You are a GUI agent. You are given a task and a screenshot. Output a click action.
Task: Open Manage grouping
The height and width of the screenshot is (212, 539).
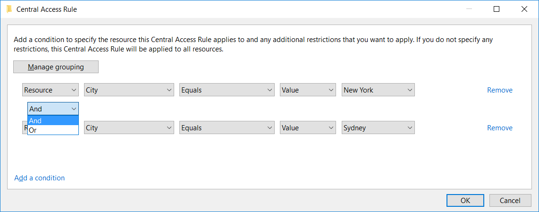[x=56, y=67]
